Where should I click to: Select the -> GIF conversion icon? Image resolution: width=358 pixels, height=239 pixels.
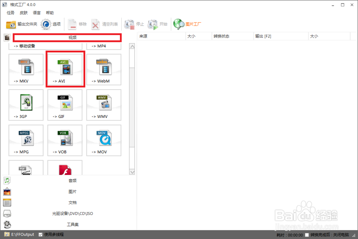[x=65, y=105]
